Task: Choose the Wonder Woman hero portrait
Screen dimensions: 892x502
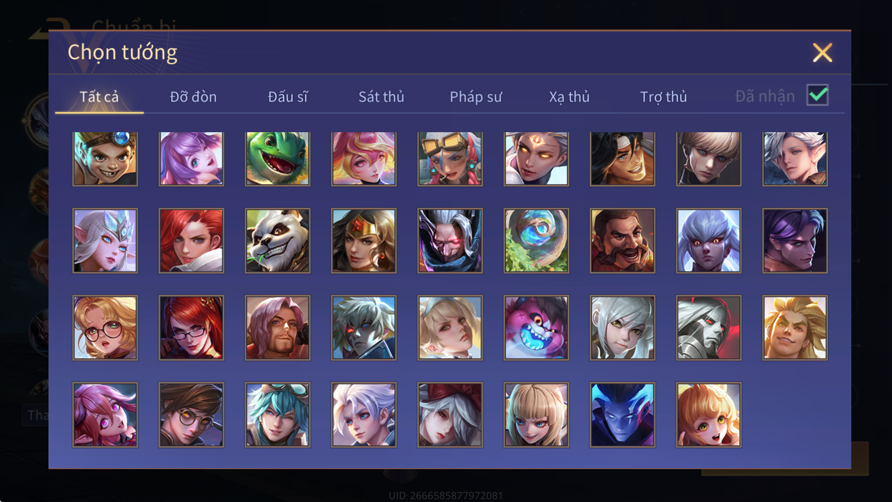Action: pyautogui.click(x=363, y=241)
